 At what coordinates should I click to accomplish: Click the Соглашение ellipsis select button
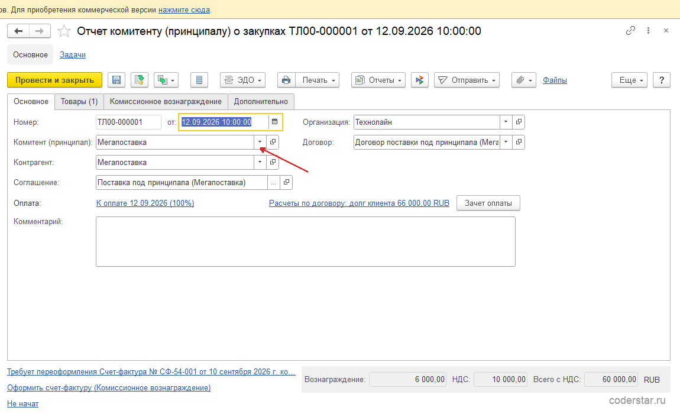click(x=273, y=183)
